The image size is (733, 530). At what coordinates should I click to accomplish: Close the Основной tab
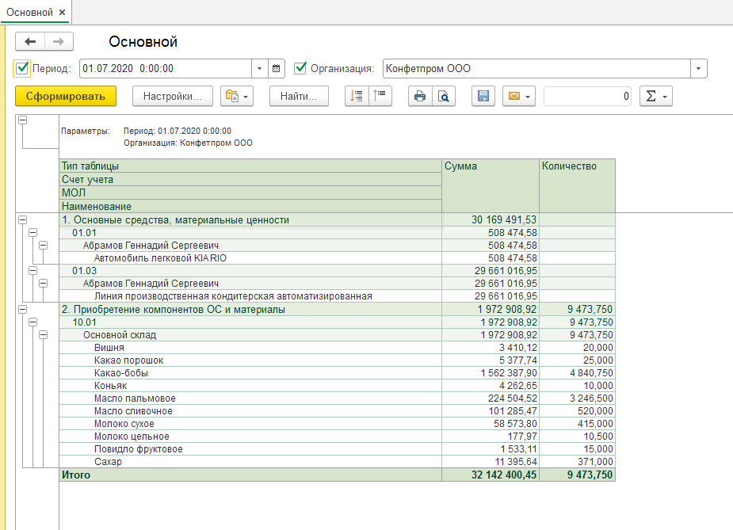pos(62,13)
